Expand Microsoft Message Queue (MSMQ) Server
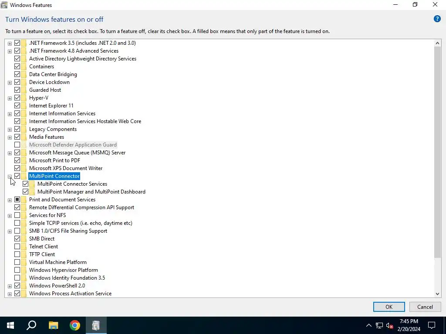446x334 pixels. (x=10, y=153)
